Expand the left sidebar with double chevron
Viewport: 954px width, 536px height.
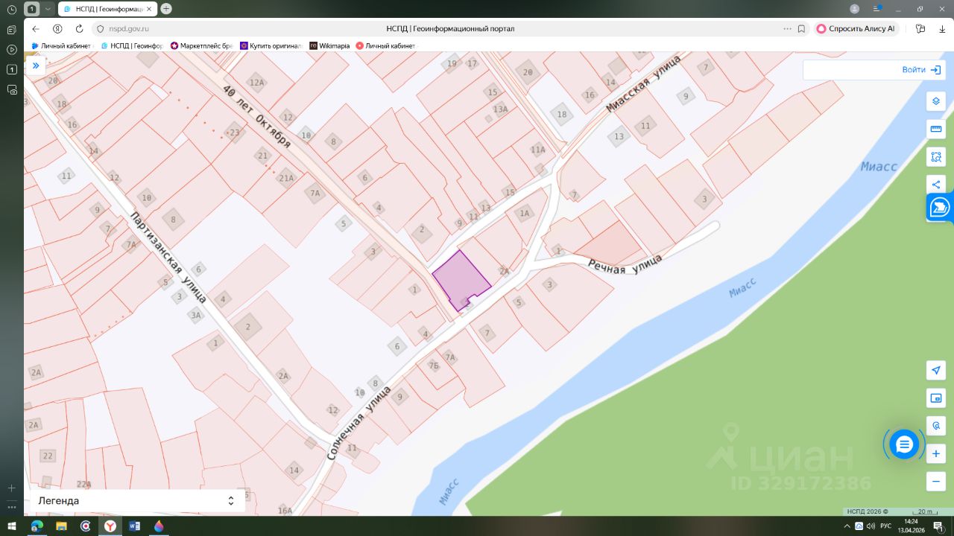point(35,66)
